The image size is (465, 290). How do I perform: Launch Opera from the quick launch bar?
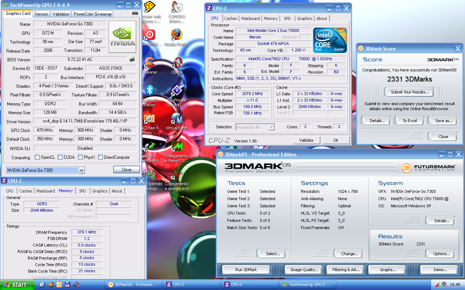coord(76,285)
